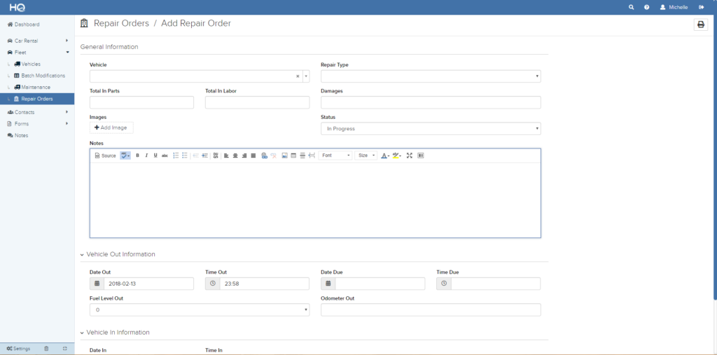Open Settings at sidebar bottom

coord(19,349)
